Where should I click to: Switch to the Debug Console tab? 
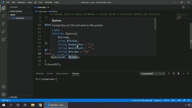(x=62, y=73)
